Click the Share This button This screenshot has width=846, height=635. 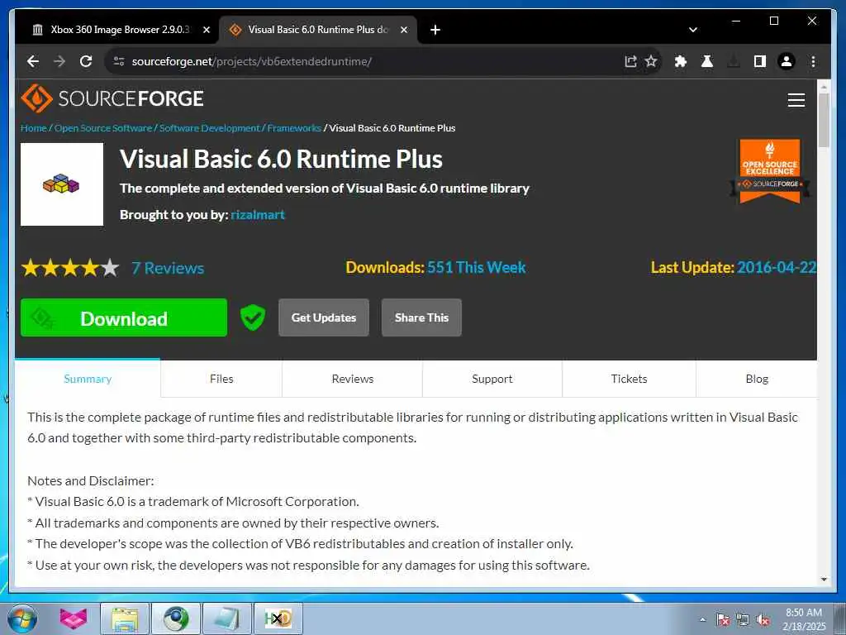[x=421, y=317]
